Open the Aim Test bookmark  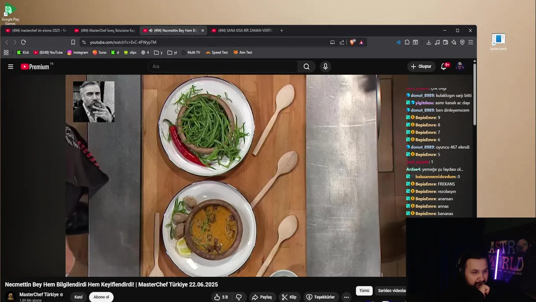click(x=243, y=52)
